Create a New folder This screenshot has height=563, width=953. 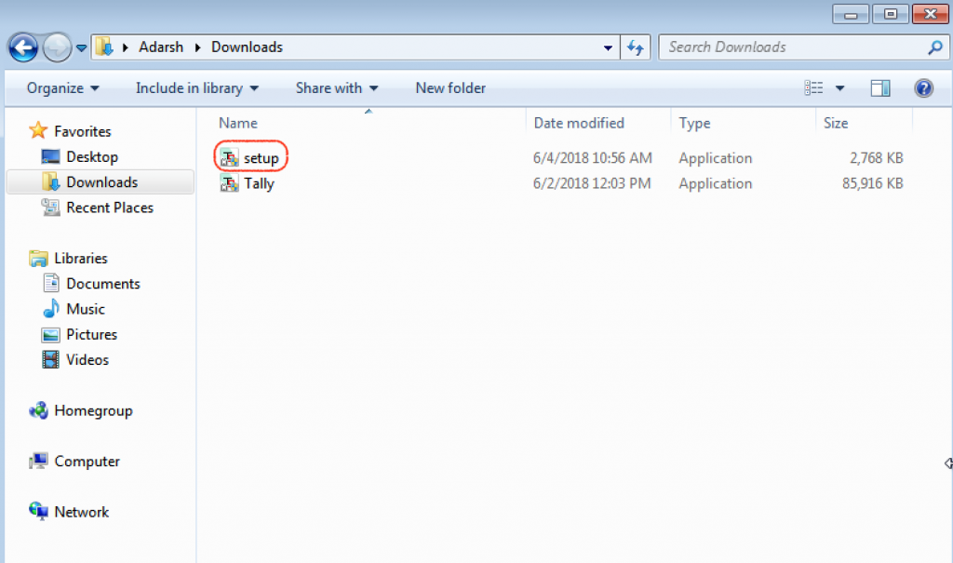tap(450, 87)
